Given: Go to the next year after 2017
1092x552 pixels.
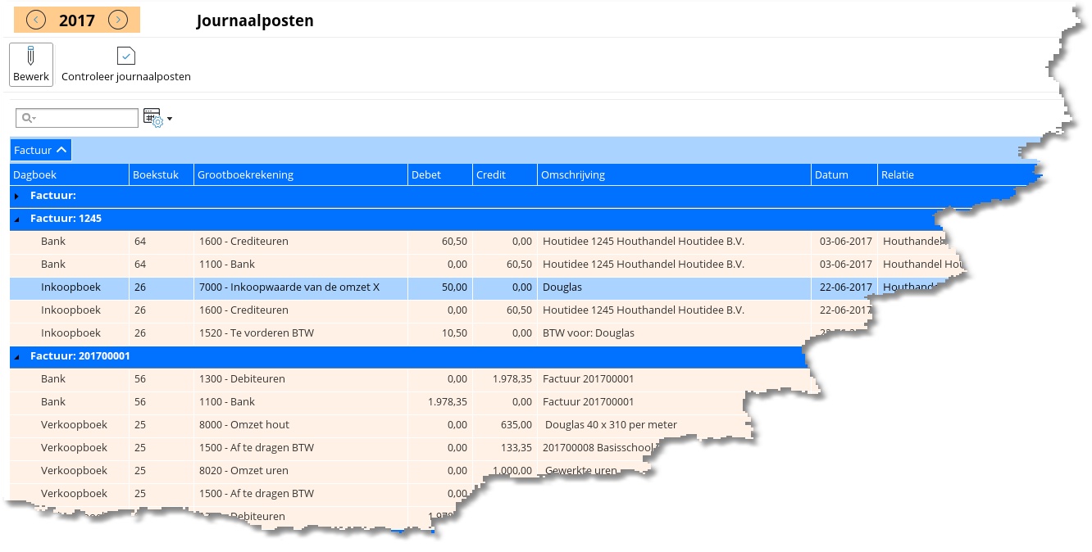Looking at the screenshot, I should pyautogui.click(x=118, y=20).
